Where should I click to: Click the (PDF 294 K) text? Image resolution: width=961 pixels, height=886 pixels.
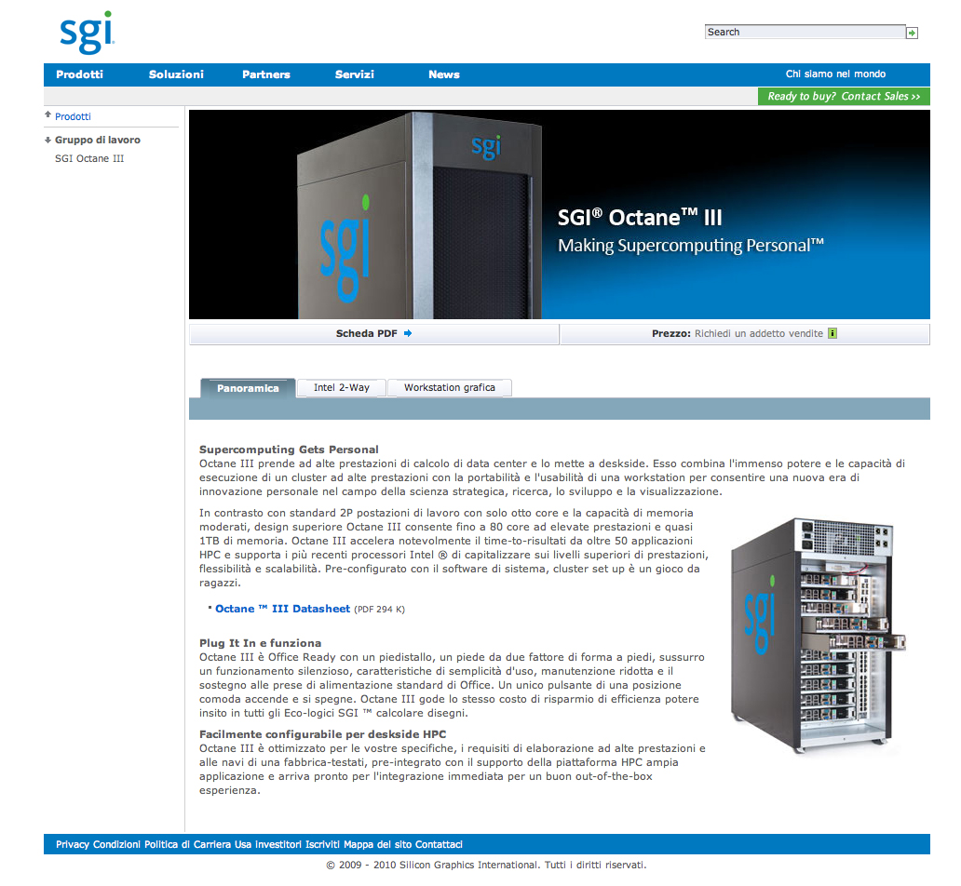click(379, 610)
